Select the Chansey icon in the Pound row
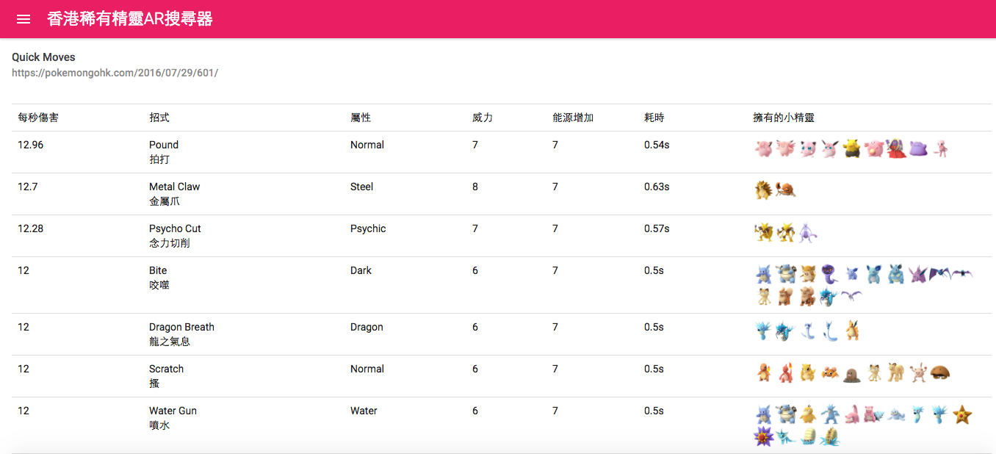The width and height of the screenshot is (996, 454). pyautogui.click(x=874, y=149)
